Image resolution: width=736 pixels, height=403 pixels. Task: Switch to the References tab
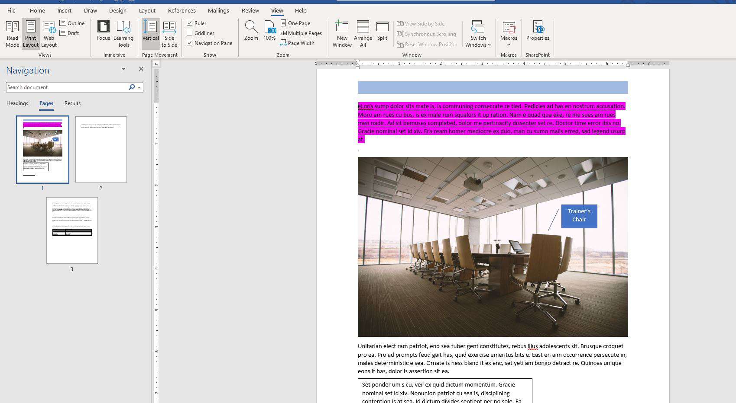(x=182, y=10)
